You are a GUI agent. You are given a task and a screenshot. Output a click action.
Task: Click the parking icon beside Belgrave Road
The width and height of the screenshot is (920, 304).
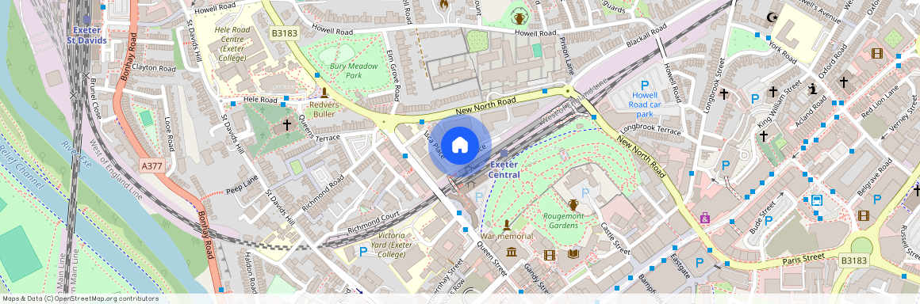[876, 199]
